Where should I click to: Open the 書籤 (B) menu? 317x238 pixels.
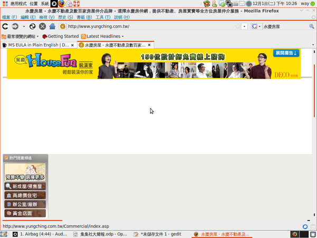coord(85,17)
